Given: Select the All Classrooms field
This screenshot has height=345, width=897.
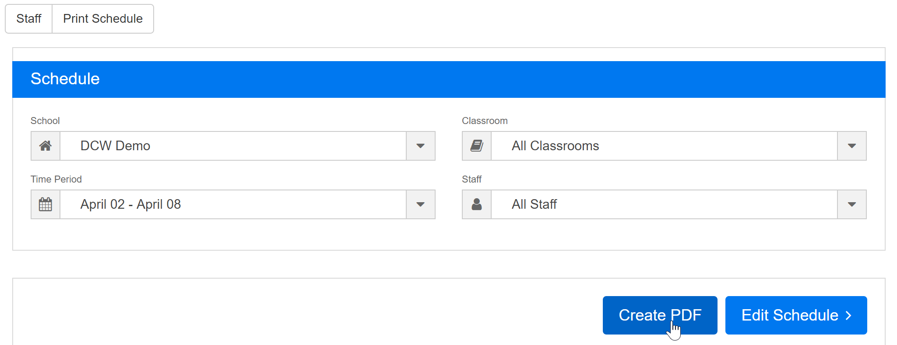Looking at the screenshot, I should (x=664, y=146).
